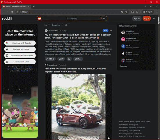Click the FastPlay app icon in title bar

click(2, 2)
